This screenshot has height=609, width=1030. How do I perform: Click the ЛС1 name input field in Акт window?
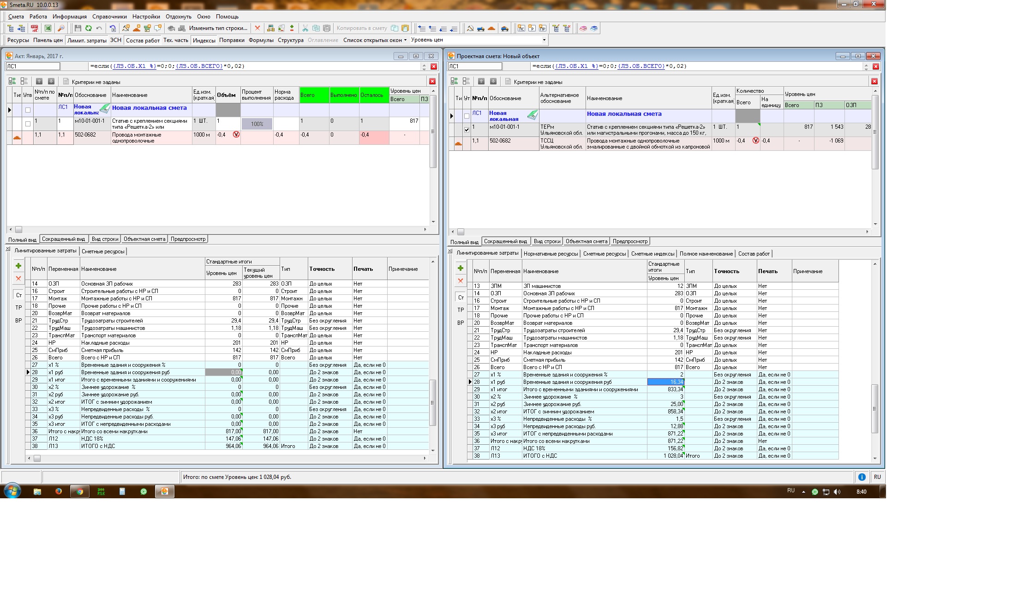pyautogui.click(x=33, y=66)
